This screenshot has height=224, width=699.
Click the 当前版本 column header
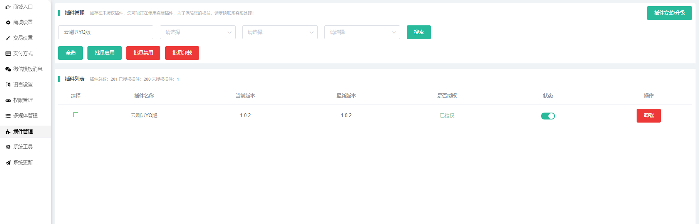(245, 96)
